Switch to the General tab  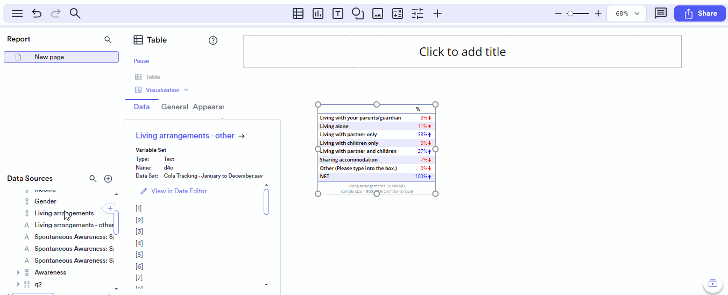[175, 107]
